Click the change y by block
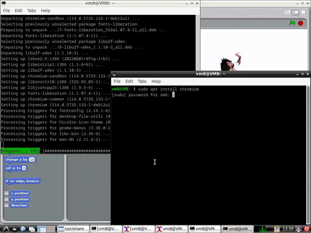The width and height of the screenshot is (311, 233). [20, 160]
